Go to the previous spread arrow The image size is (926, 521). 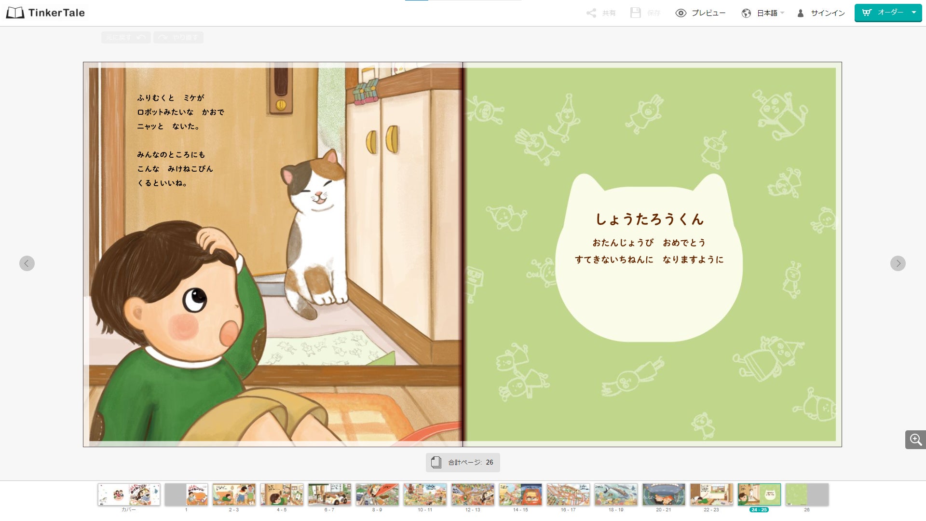[x=27, y=263]
